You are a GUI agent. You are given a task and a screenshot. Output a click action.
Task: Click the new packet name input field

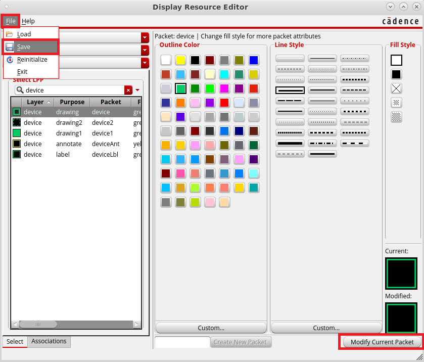tap(182, 342)
